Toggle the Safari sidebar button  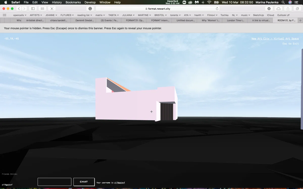point(33,9)
